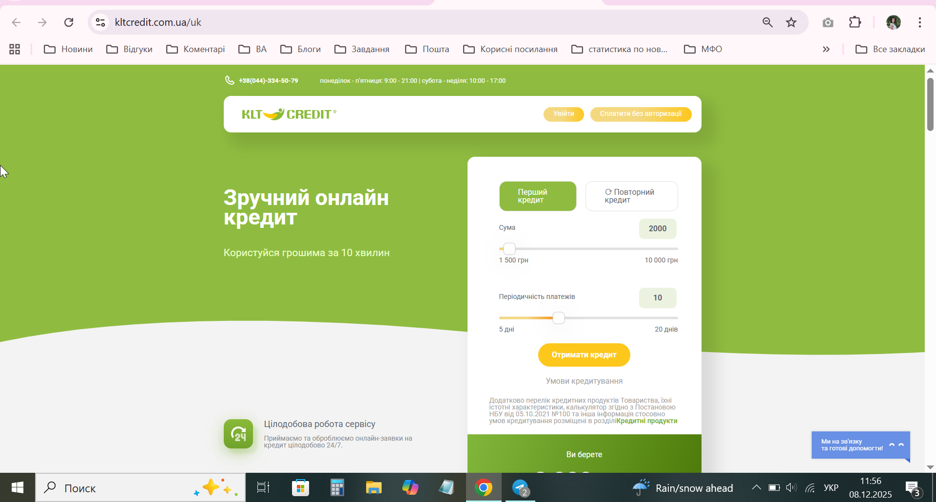Go forward with the browser arrow
The height and width of the screenshot is (502, 936).
coord(42,22)
